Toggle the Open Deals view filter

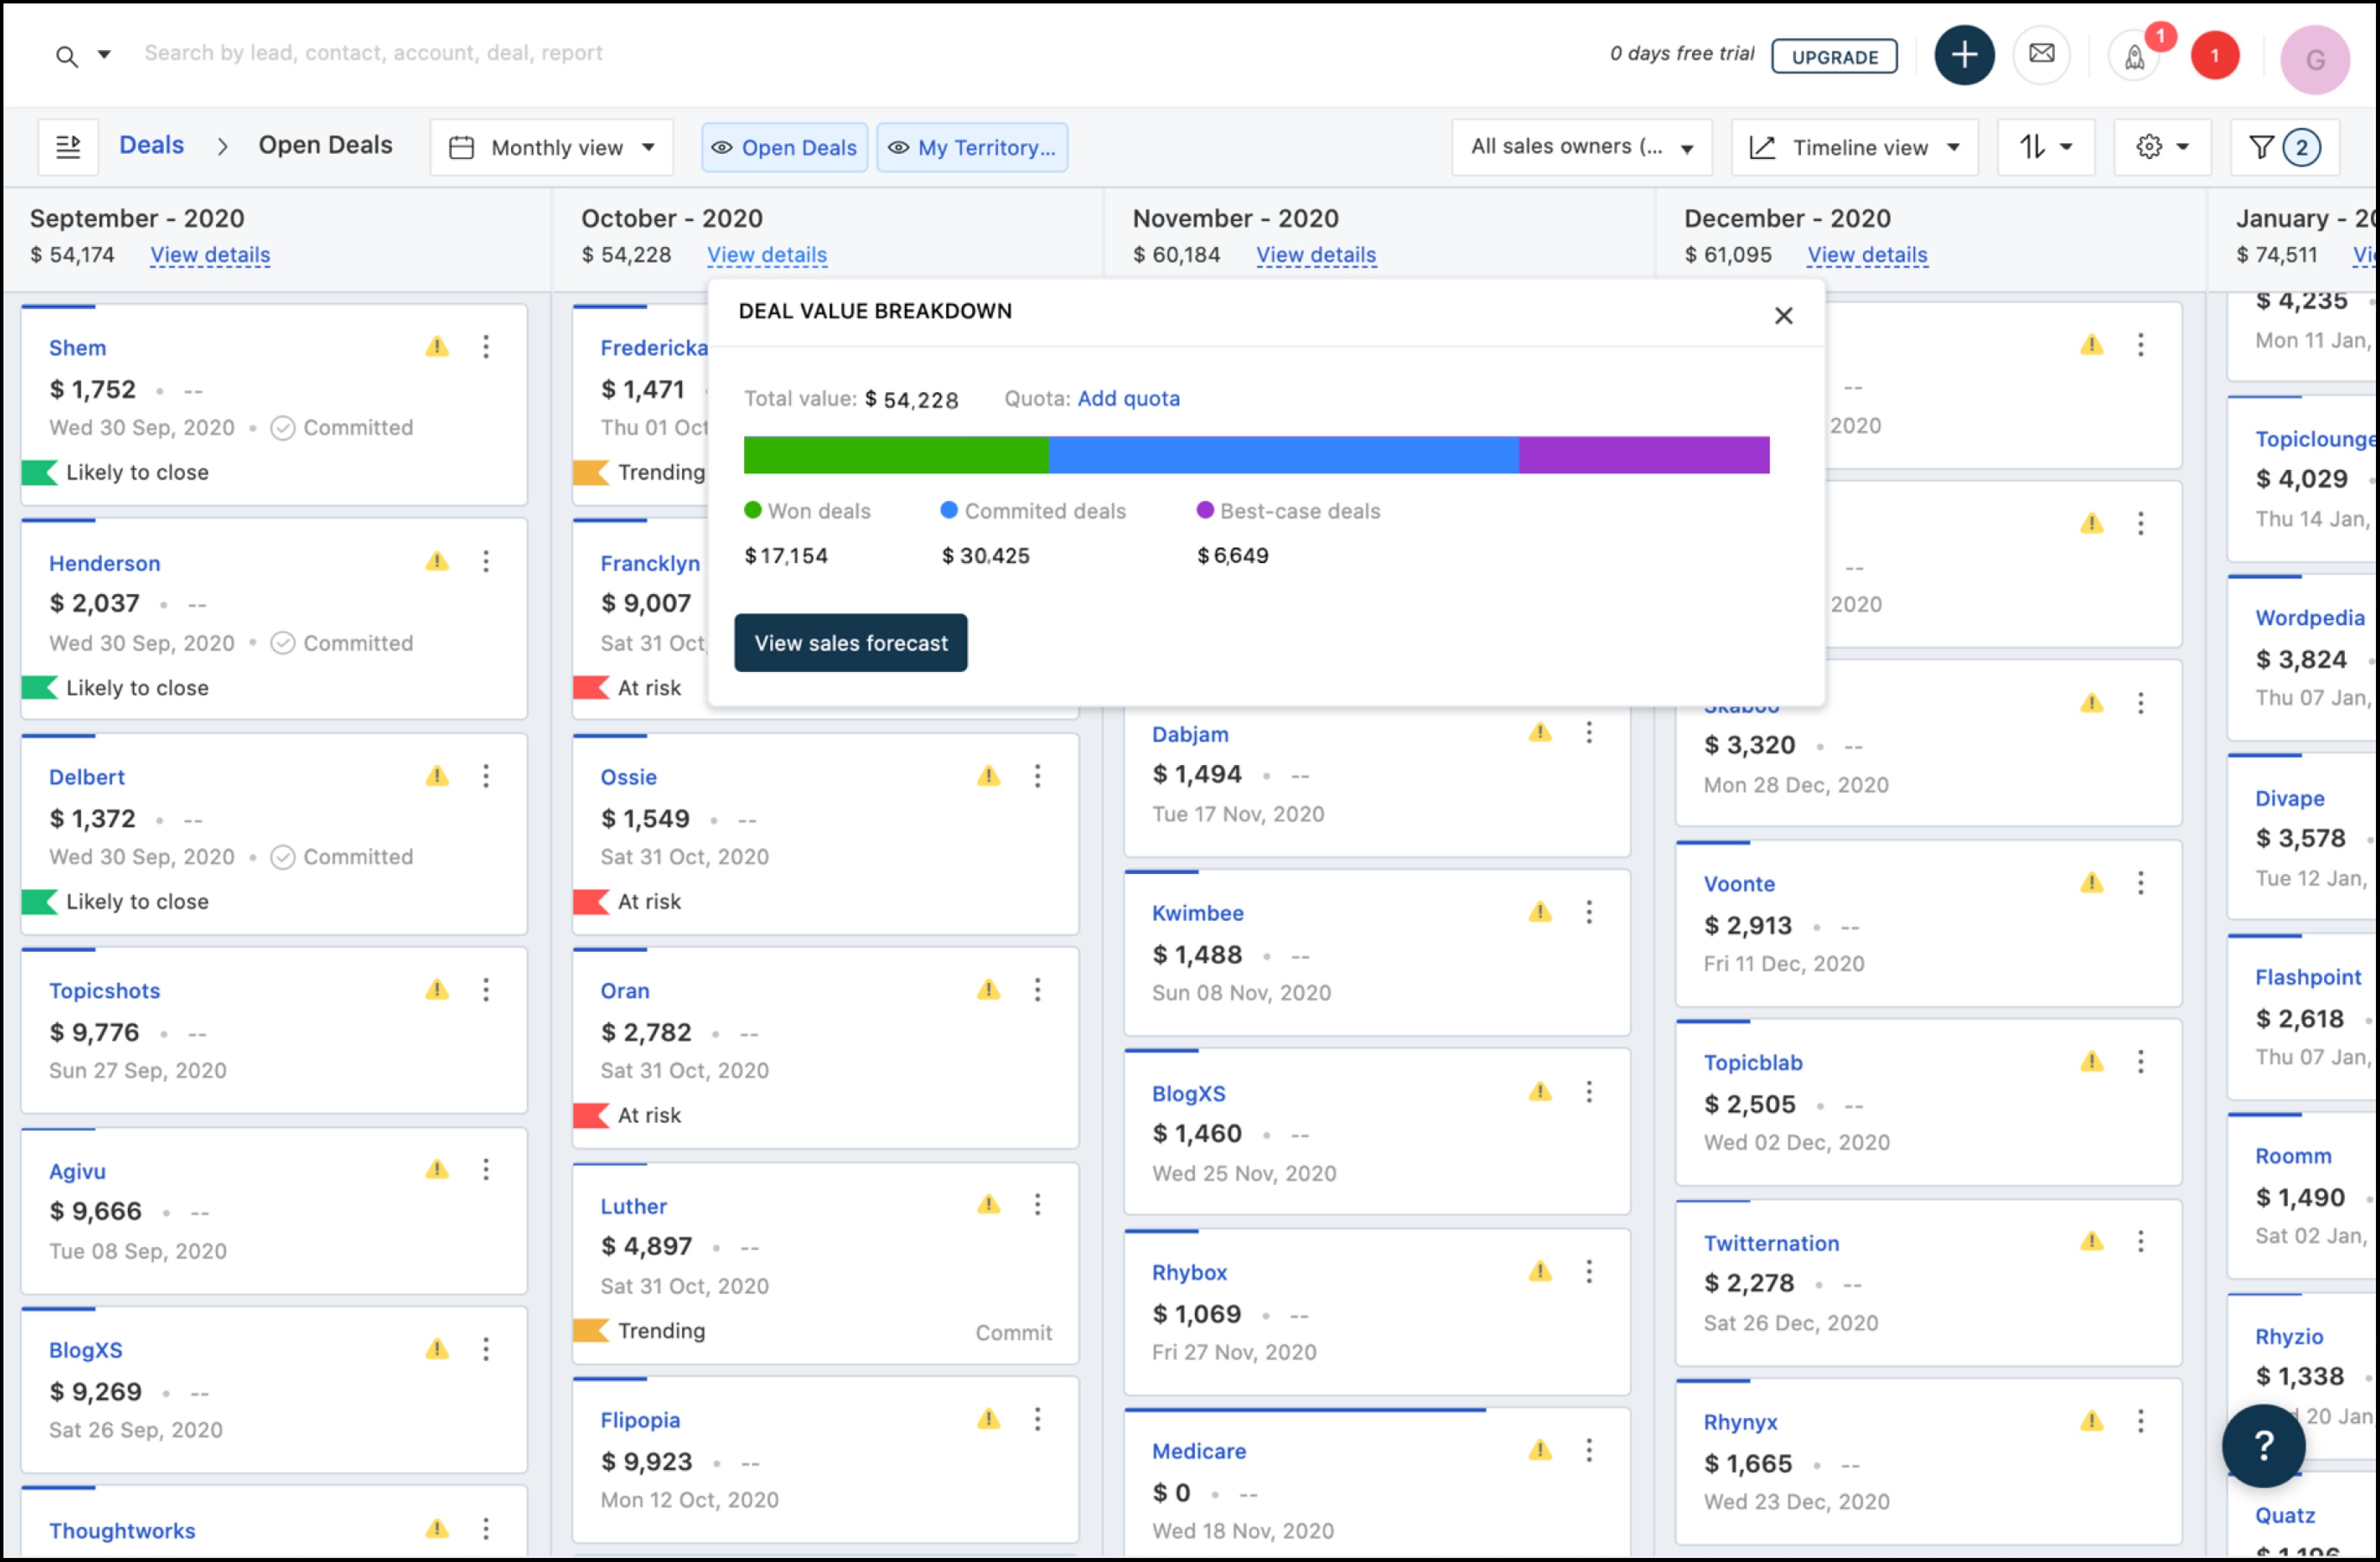[784, 148]
